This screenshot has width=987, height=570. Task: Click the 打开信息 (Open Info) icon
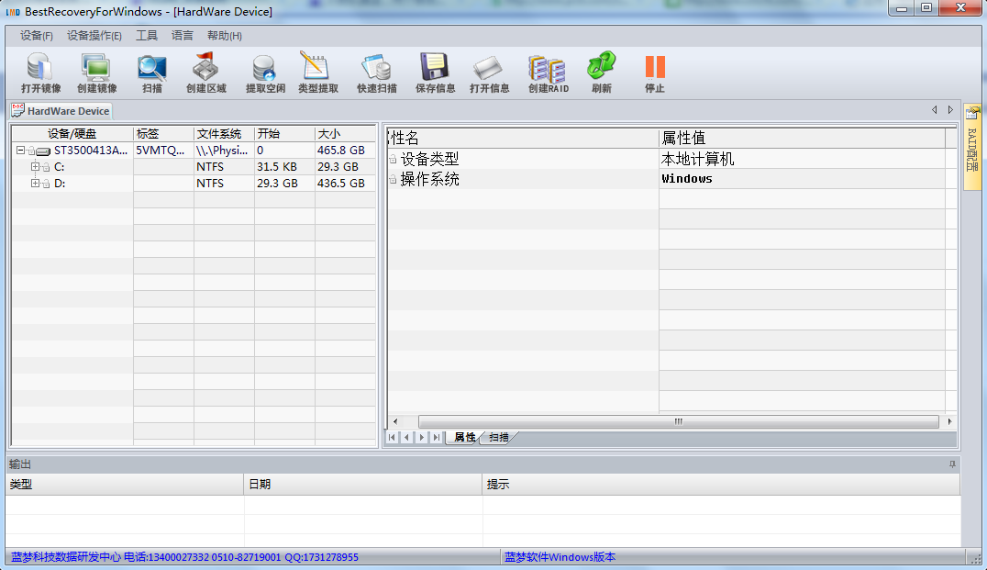[x=488, y=67]
